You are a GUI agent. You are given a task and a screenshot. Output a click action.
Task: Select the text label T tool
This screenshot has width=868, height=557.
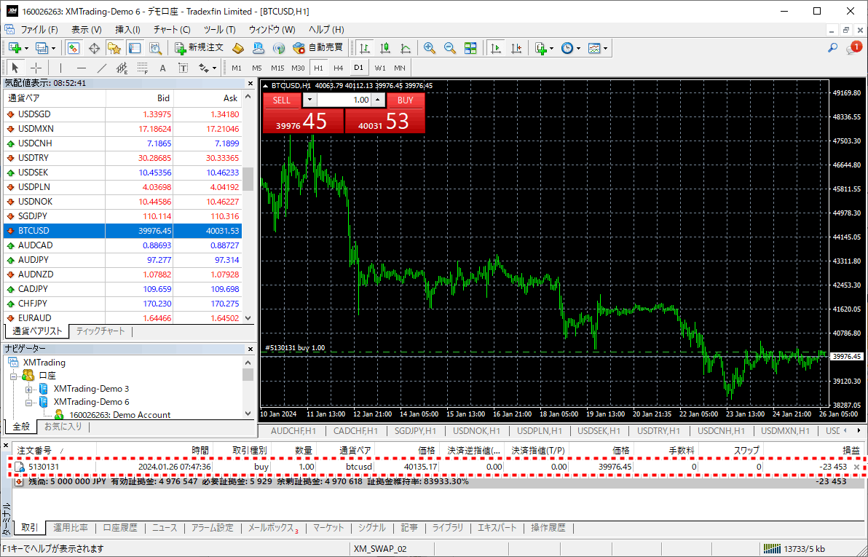point(184,68)
